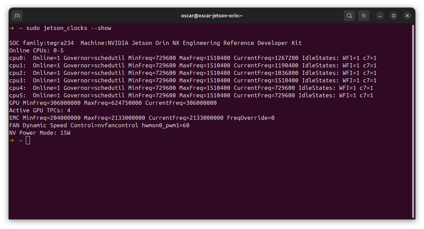Click cpu3 'MaxFreq=1510400' text
The image size is (424, 229).
205,80
